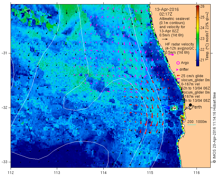Click the longitude axis label 113
The width and height of the screenshot is (218, 176).
[x=57, y=173]
